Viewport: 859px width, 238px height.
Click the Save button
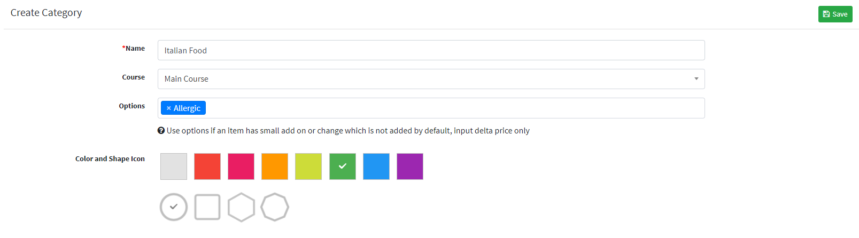pos(835,14)
